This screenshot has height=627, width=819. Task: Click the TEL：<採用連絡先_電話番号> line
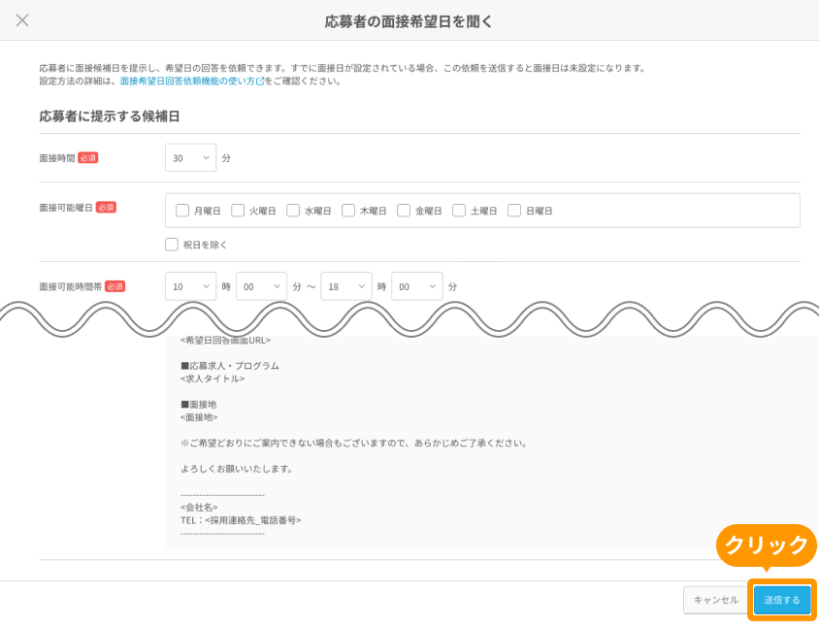[241, 520]
